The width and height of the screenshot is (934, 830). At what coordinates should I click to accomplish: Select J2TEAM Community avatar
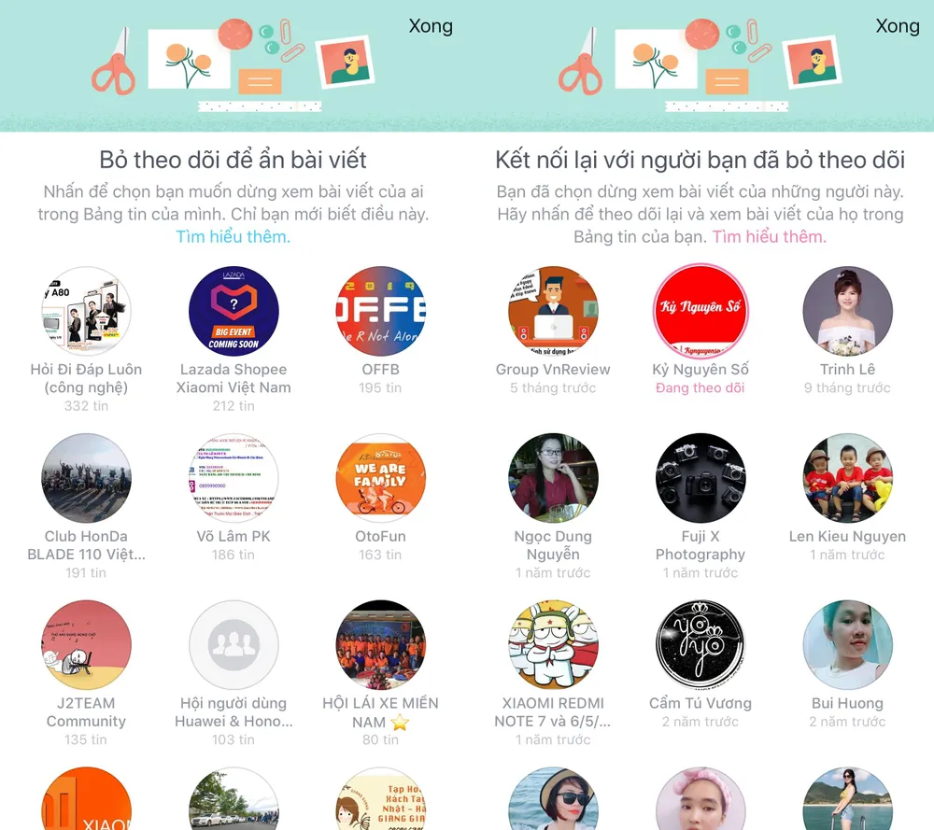point(86,645)
